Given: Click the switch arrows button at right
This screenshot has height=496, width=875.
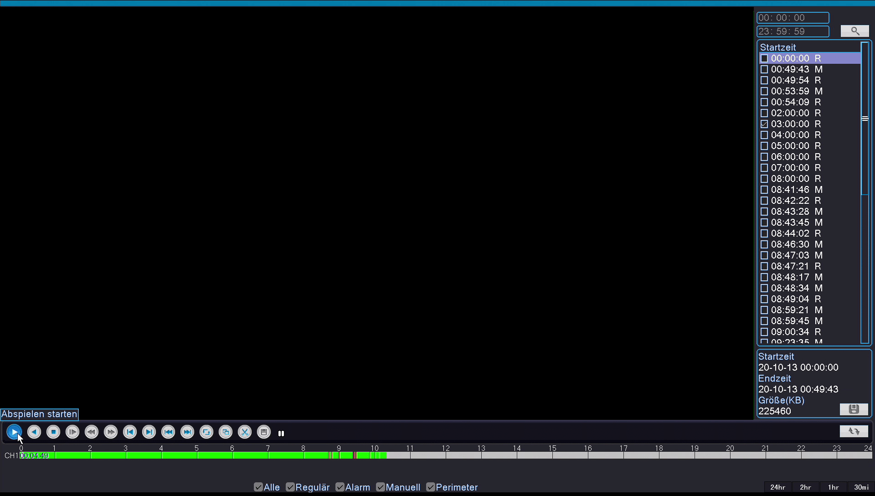Looking at the screenshot, I should point(854,431).
